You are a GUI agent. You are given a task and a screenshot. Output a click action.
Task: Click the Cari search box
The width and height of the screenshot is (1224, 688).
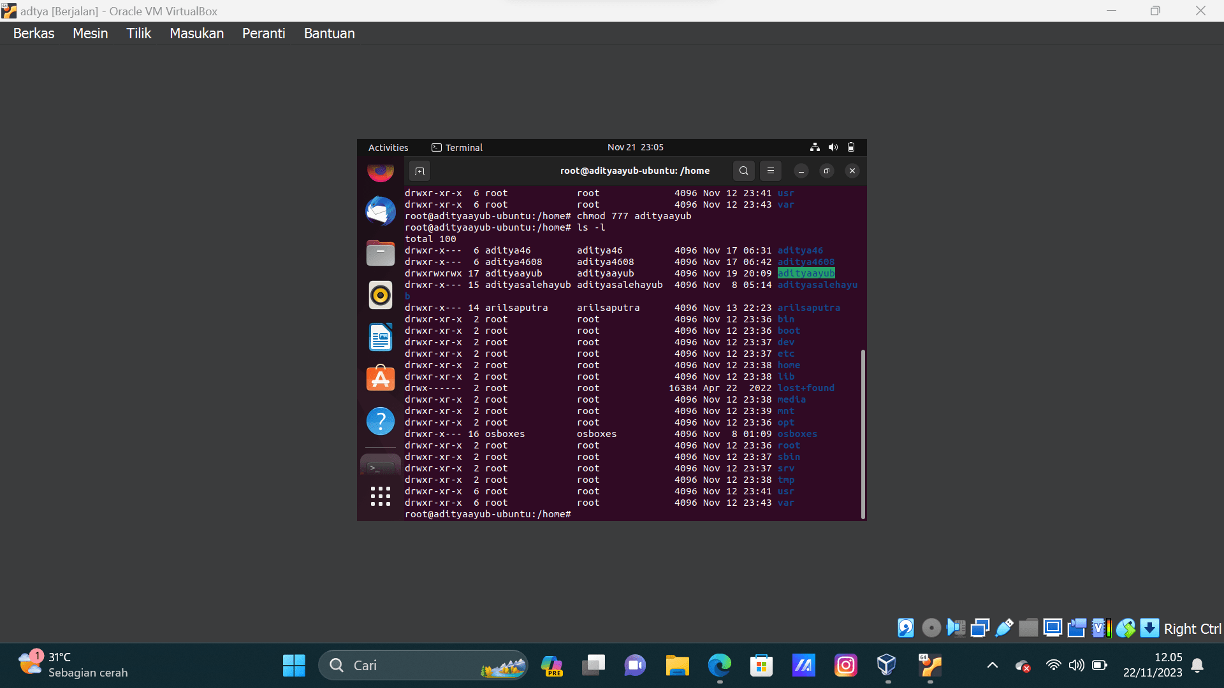(x=423, y=666)
